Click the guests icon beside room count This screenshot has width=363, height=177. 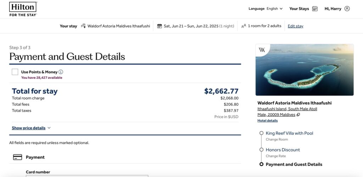coord(244,26)
